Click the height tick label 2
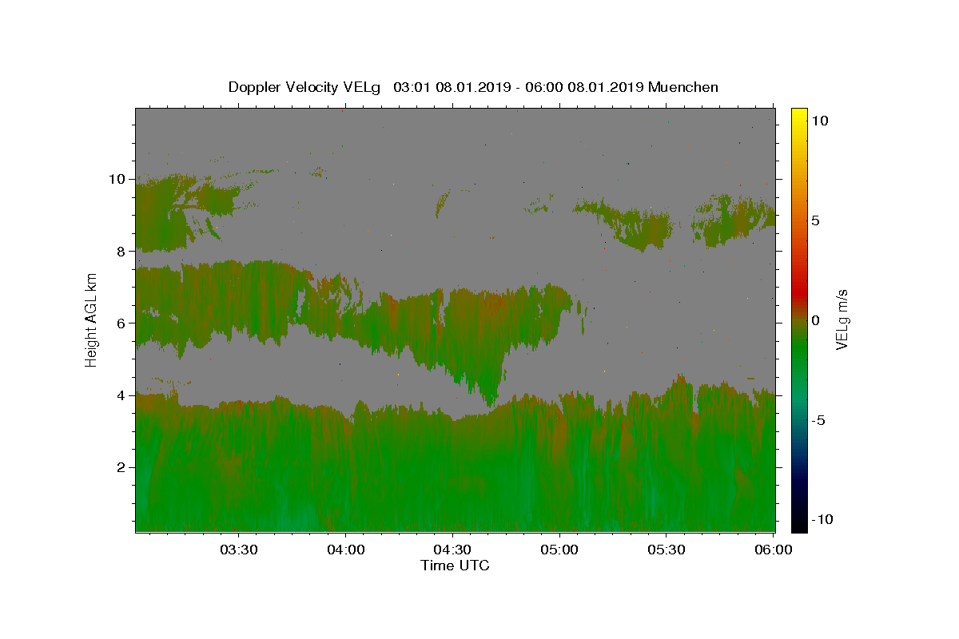The height and width of the screenshot is (639, 959). (x=121, y=467)
